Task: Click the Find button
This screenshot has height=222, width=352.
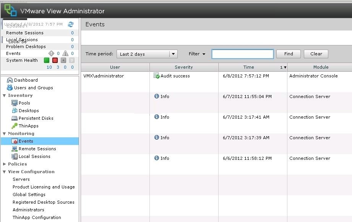Action: click(289, 54)
